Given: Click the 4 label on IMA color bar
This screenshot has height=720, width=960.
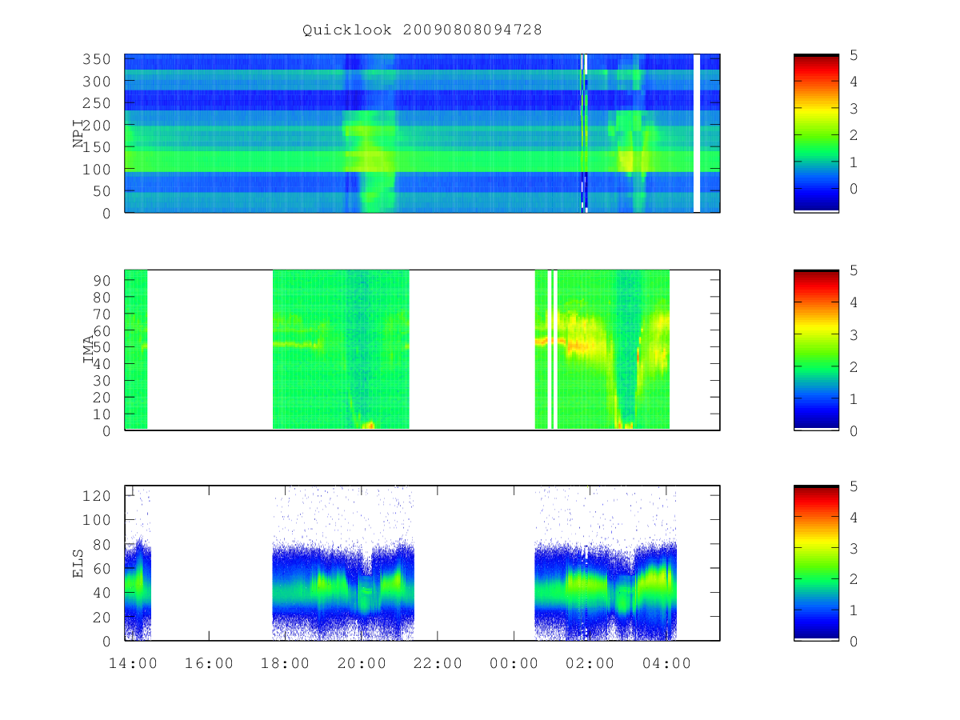Looking at the screenshot, I should tap(854, 302).
